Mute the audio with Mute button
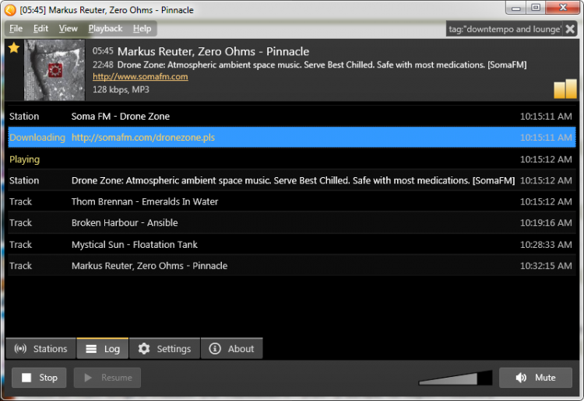 point(536,378)
